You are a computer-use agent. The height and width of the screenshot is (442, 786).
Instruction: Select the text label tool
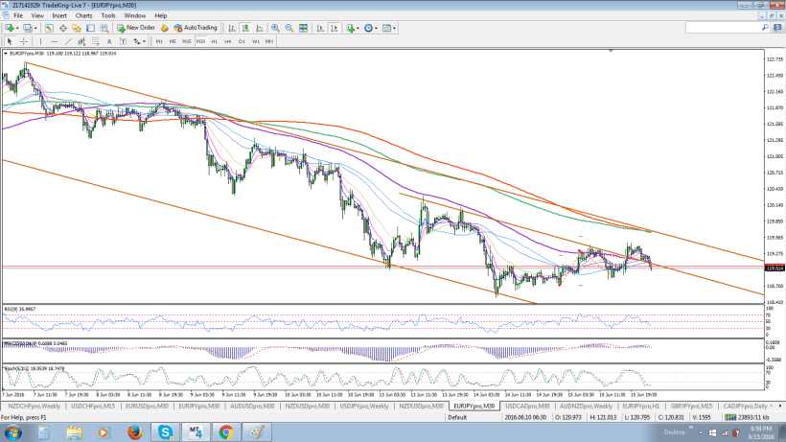point(123,41)
